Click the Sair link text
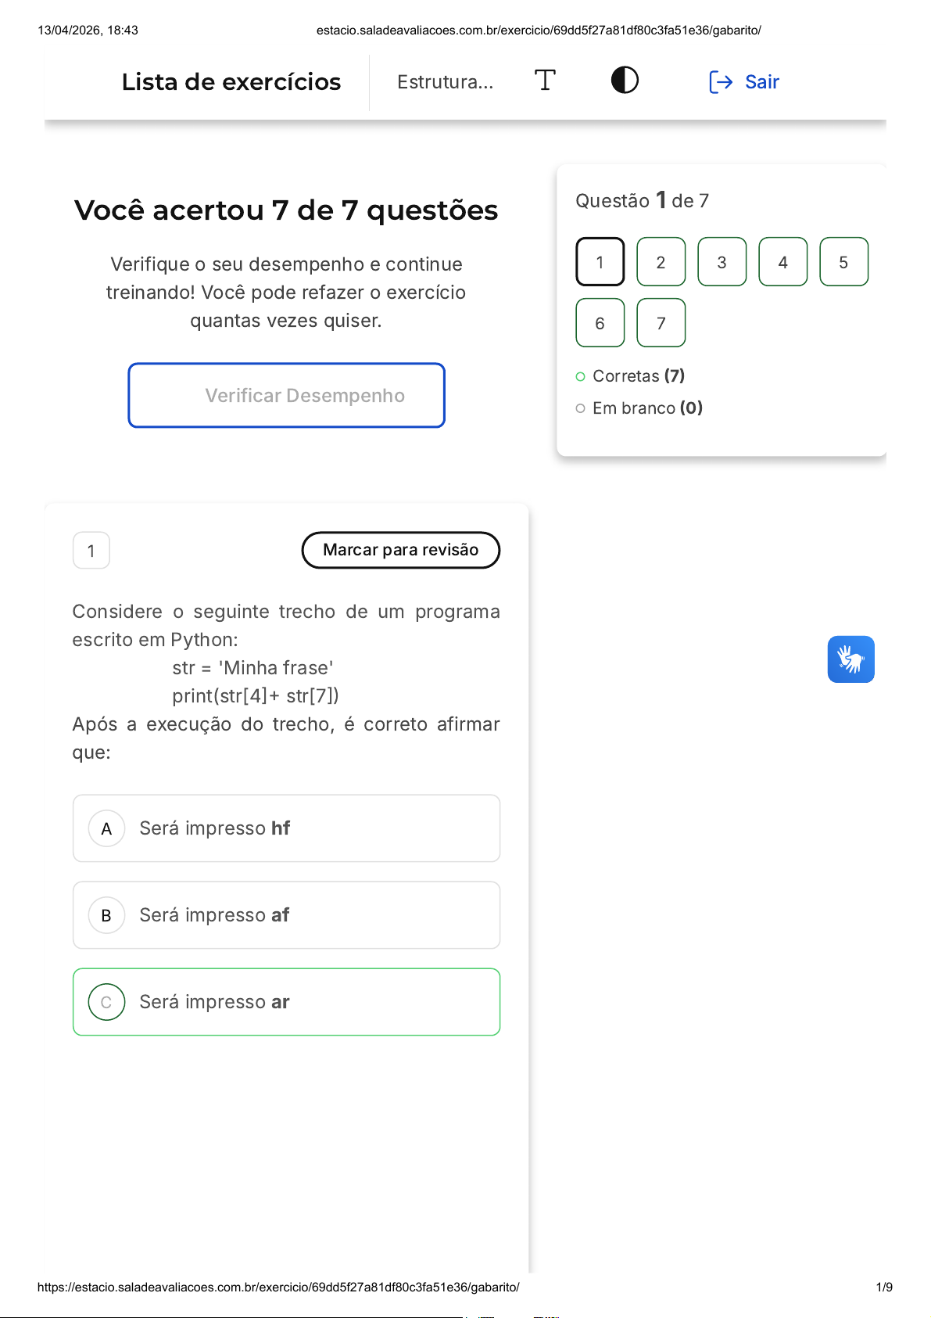 762,82
